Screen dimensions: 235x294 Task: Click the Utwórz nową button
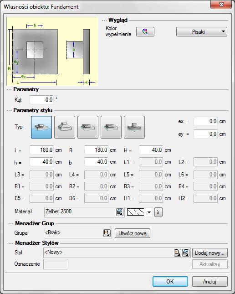tap(133, 233)
